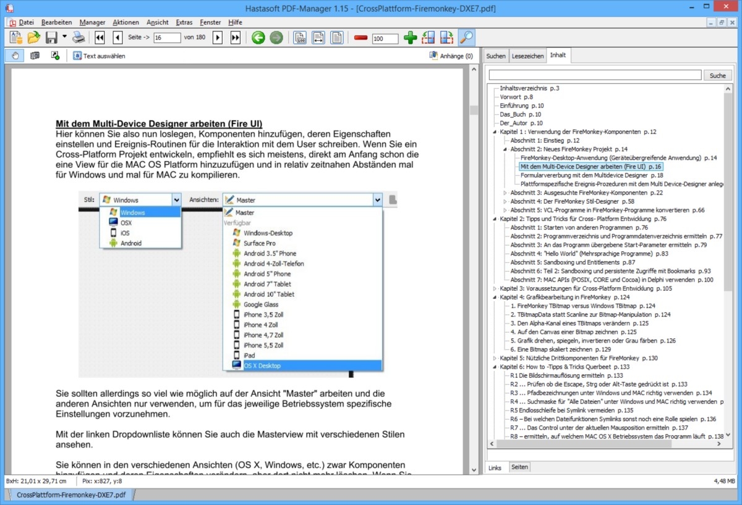Screen dimensions: 742x505
Task: Open Abschnitt 4: "Hello World" entry p.83
Action: [589, 254]
